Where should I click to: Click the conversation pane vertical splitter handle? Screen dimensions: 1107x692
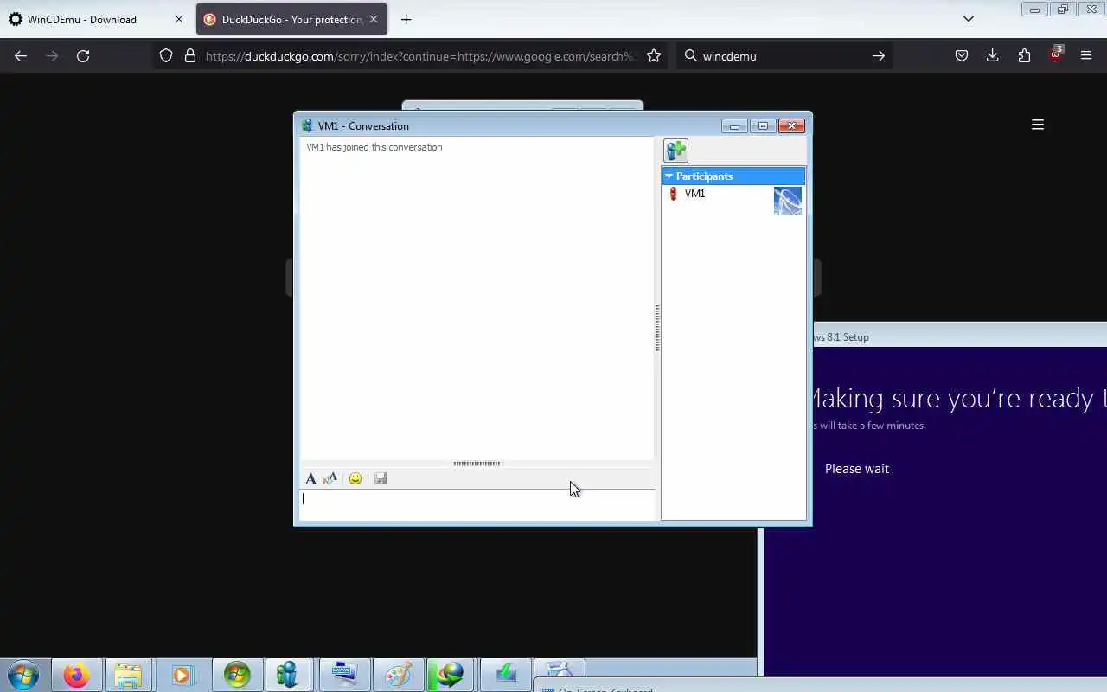[657, 329]
